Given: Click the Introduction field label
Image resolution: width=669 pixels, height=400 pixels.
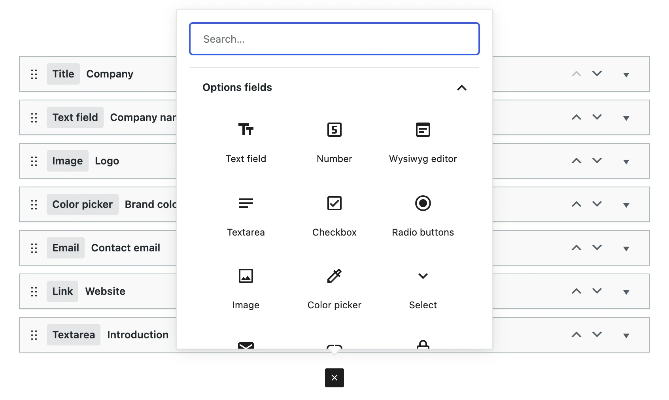Looking at the screenshot, I should (x=138, y=335).
